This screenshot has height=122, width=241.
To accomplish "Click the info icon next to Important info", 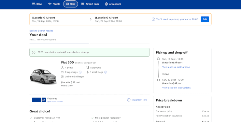I will [129, 100].
